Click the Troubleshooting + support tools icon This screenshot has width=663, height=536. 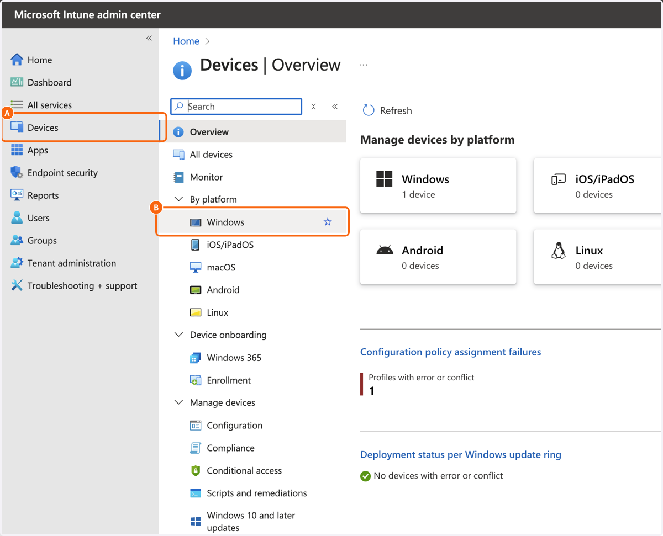coord(17,286)
